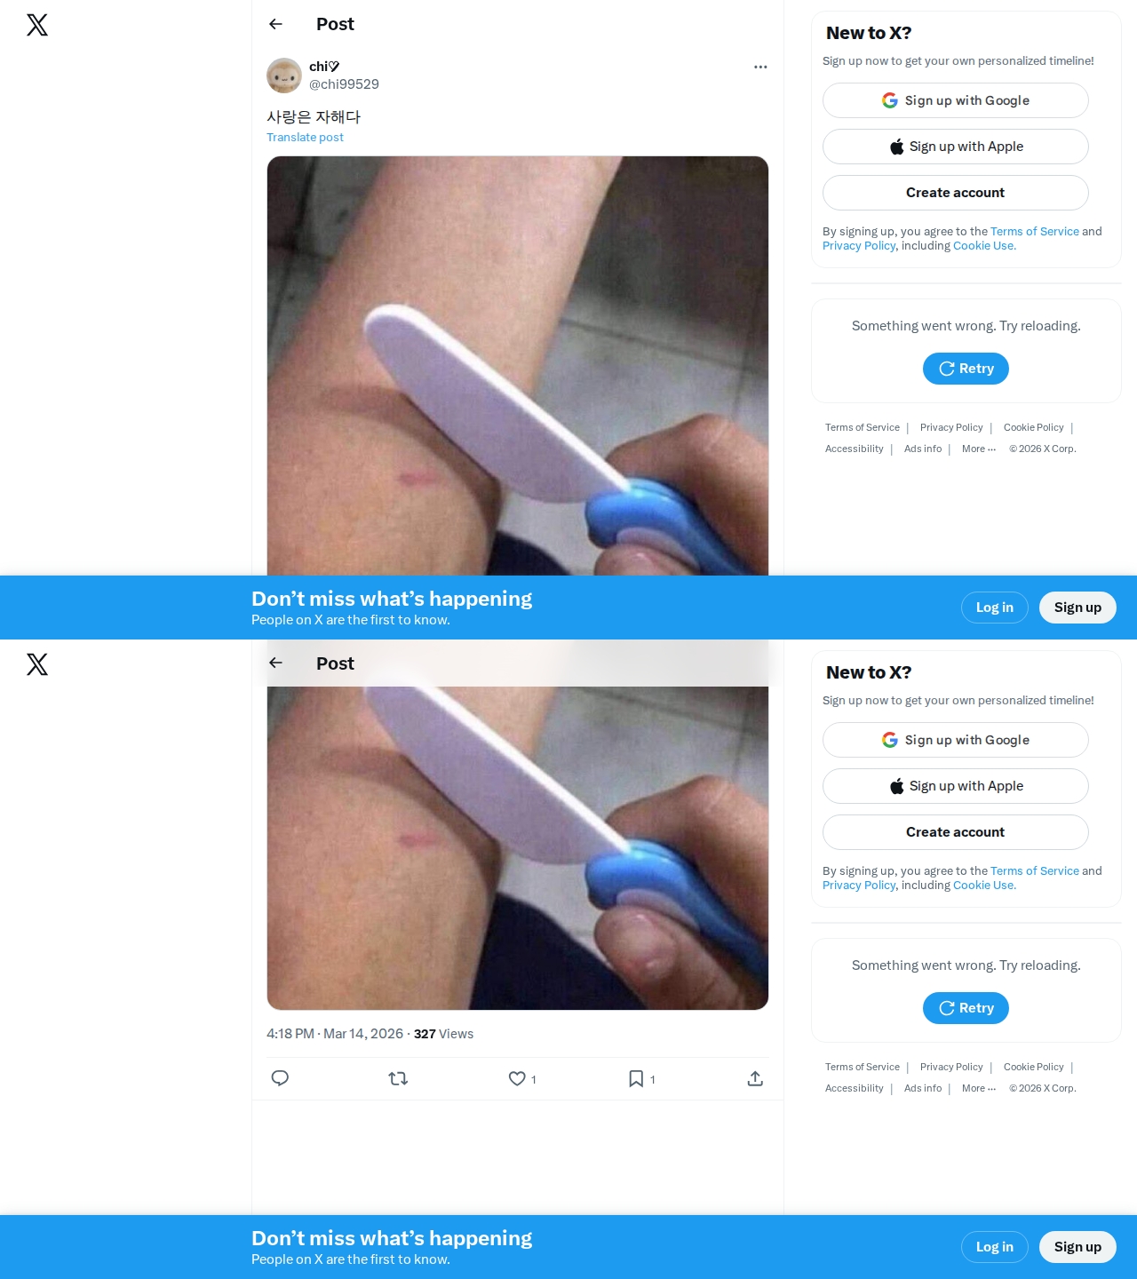Open the @chi99529 username handle

pos(344,84)
